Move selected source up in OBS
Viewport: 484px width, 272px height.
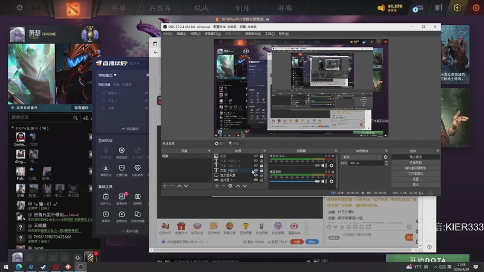[238, 186]
